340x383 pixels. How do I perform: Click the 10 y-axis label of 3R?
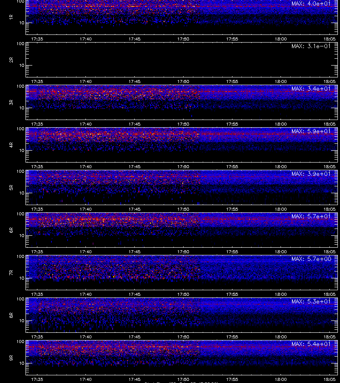22,108
